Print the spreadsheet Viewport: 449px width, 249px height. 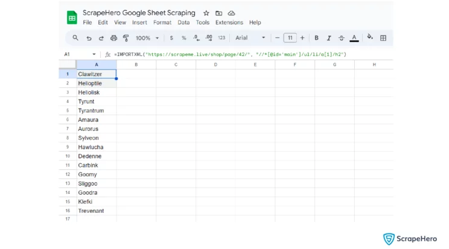(113, 38)
